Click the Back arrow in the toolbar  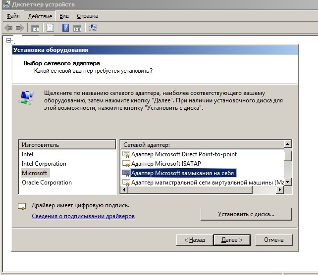point(8,28)
